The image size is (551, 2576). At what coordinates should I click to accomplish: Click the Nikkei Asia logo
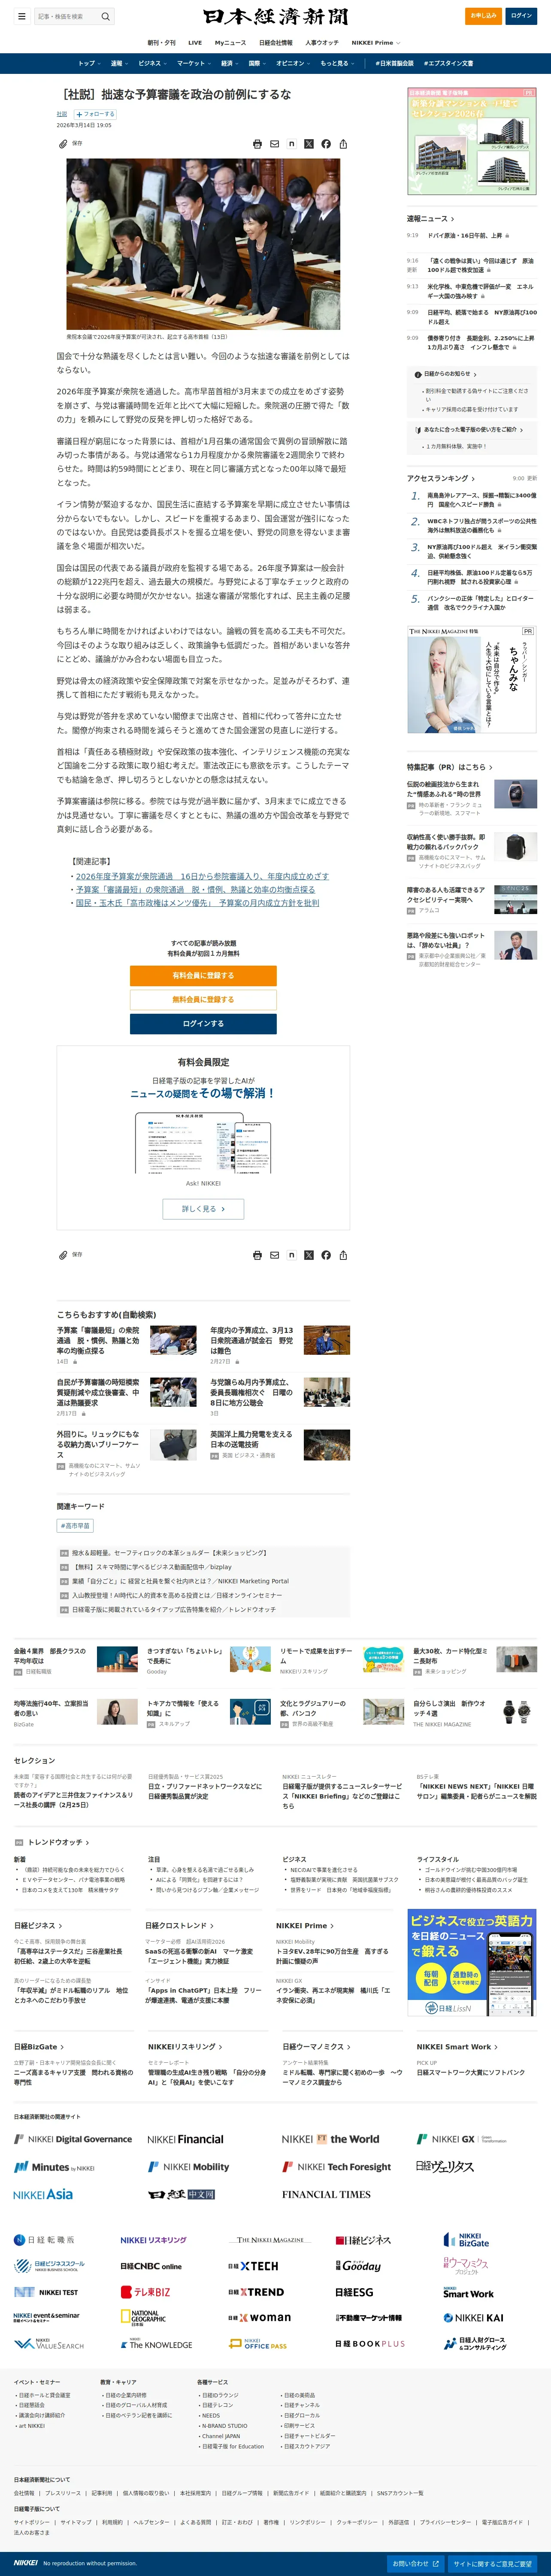pos(43,2195)
